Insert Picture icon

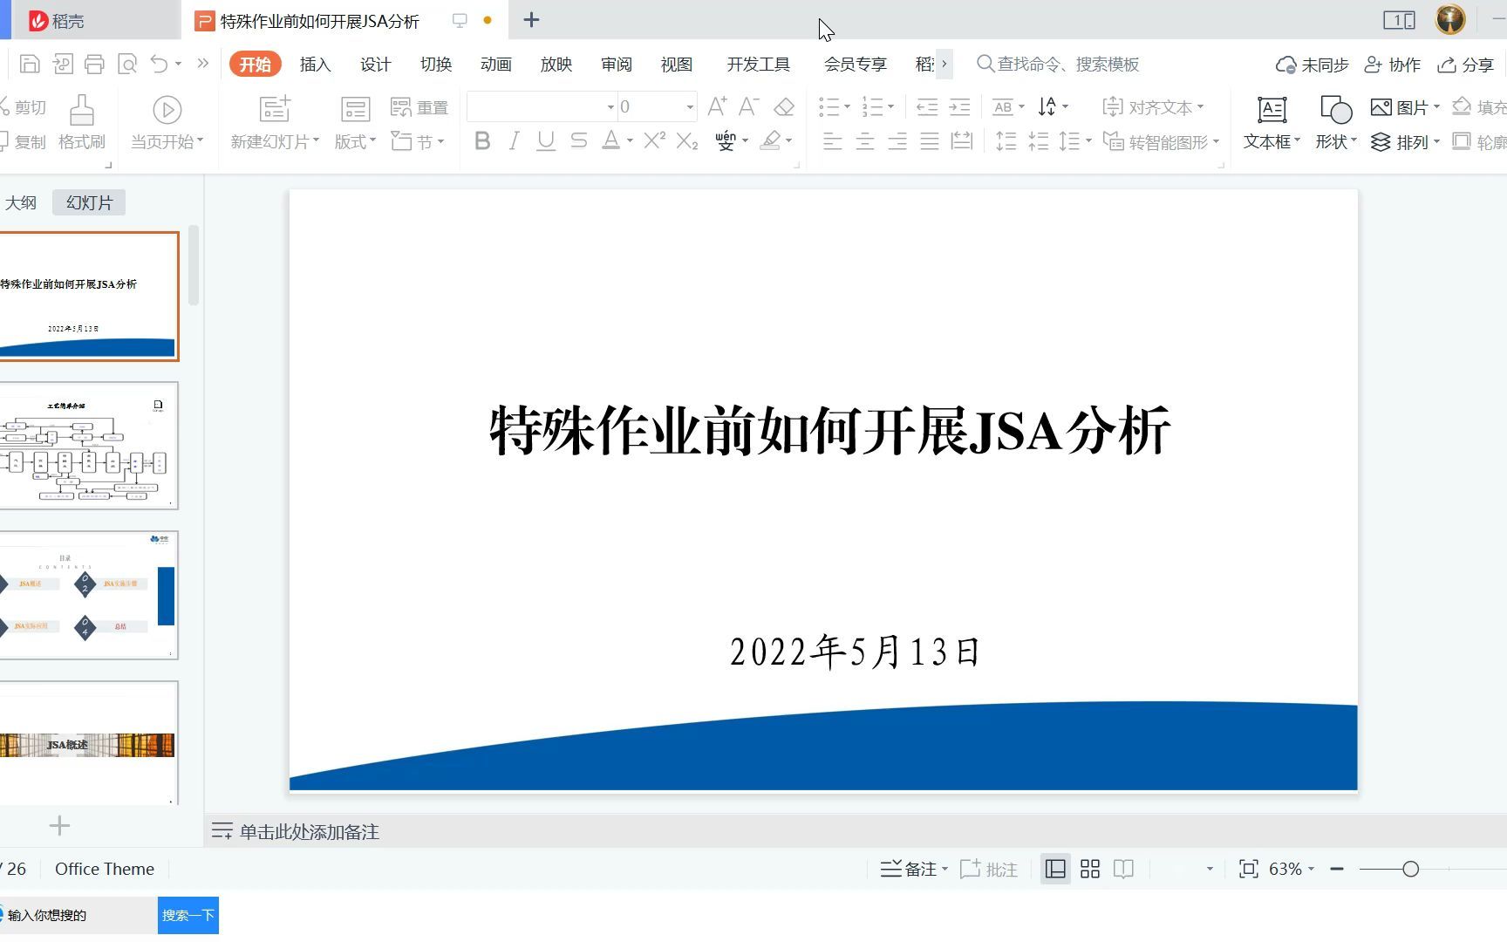tap(1405, 107)
